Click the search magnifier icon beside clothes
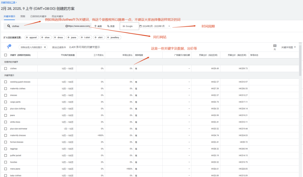 tap(8, 26)
